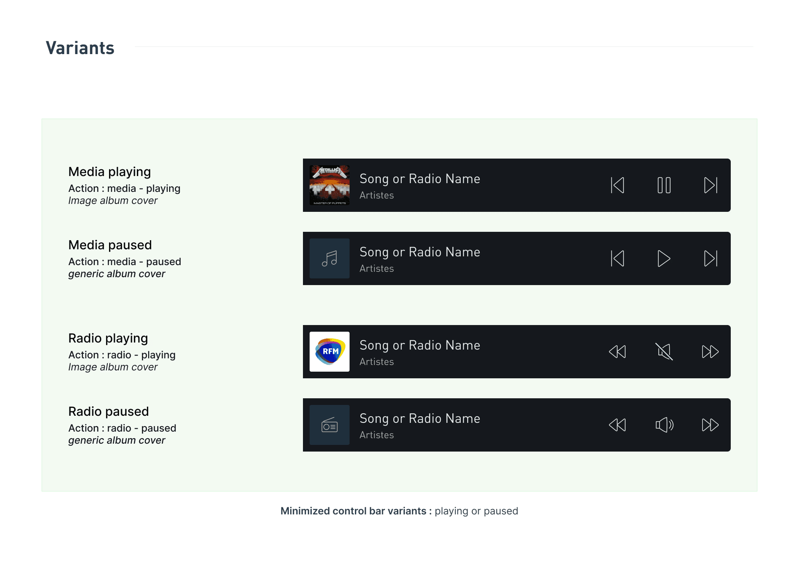Rewind icon in Radio paused bar
The height and width of the screenshot is (571, 799).
618,425
